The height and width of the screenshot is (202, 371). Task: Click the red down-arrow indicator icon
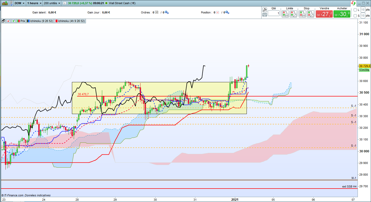[x=8, y=21]
